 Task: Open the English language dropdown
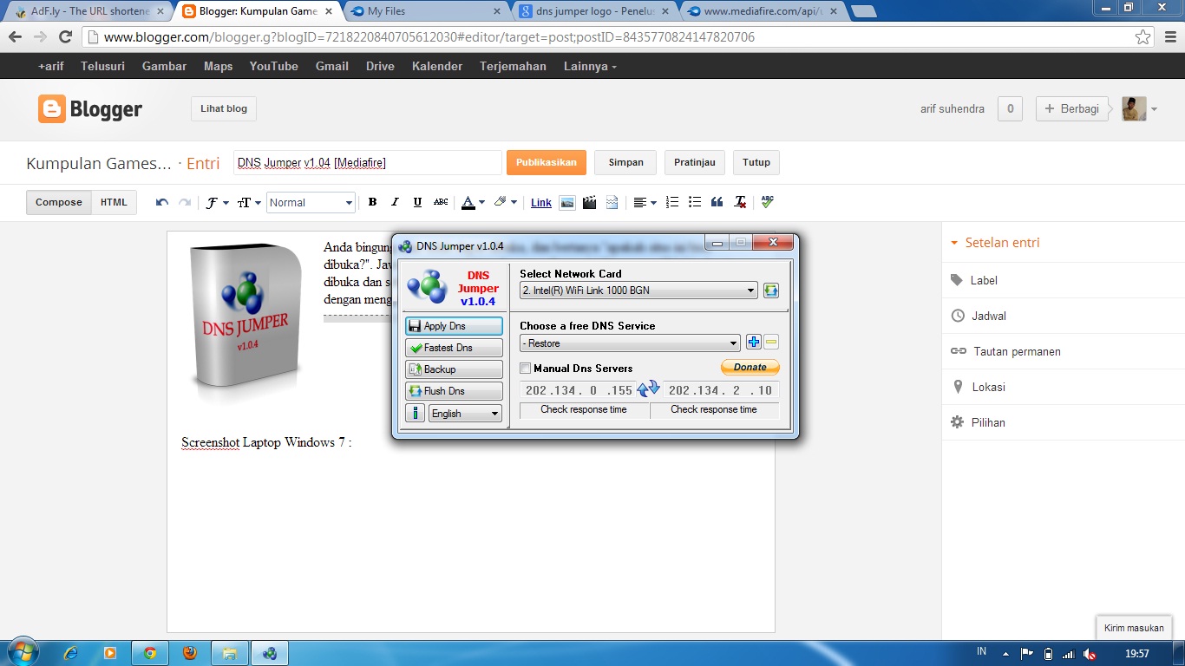(466, 414)
